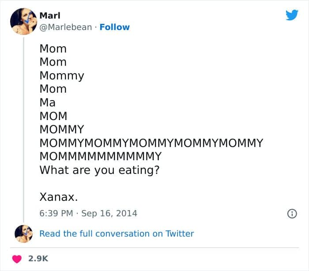
Task: Visit the @Marlebean handle
Action: click(66, 27)
